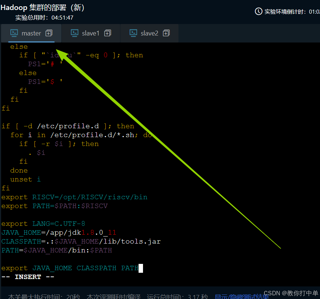320x299 pixels.
Task: Switch to the master terminal tab
Action: tap(31, 33)
